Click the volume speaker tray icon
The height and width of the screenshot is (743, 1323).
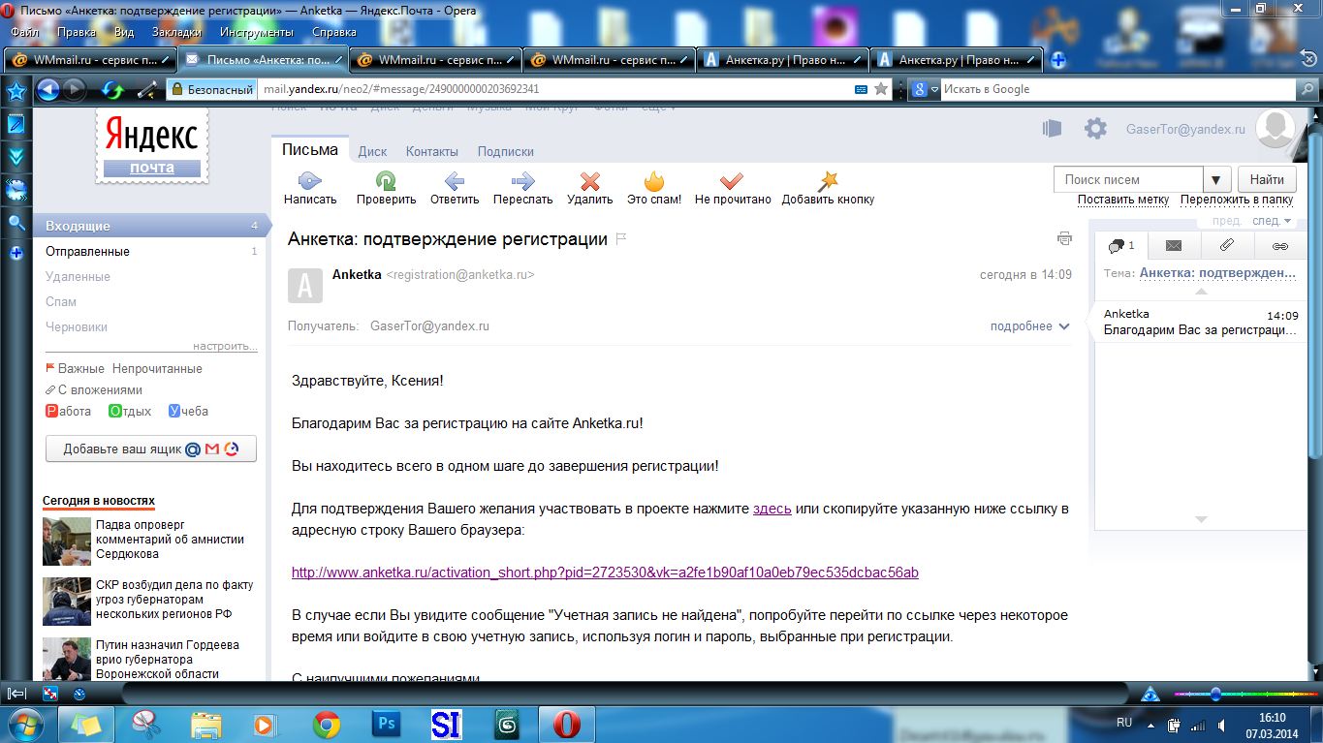(x=1223, y=725)
